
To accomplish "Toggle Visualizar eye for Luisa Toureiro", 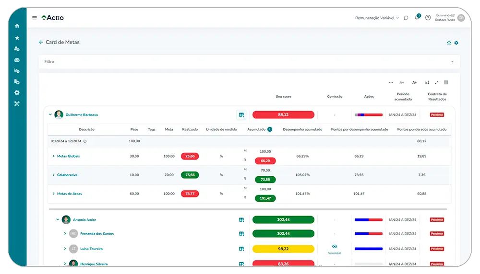I will pos(335,247).
